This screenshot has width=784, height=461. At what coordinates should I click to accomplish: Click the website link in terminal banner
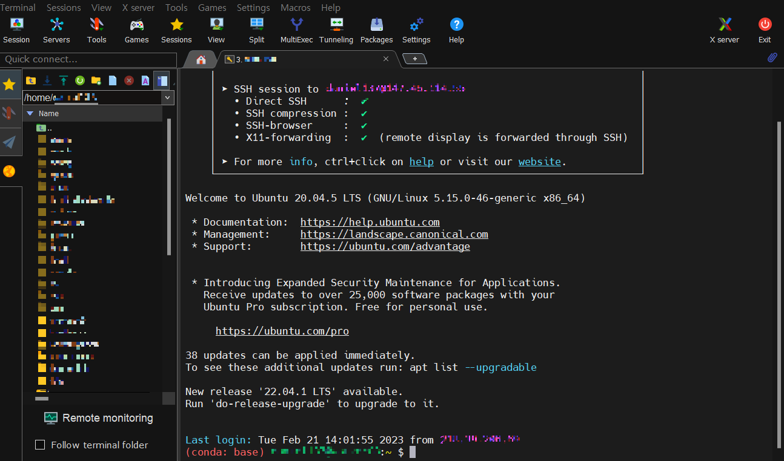(539, 162)
